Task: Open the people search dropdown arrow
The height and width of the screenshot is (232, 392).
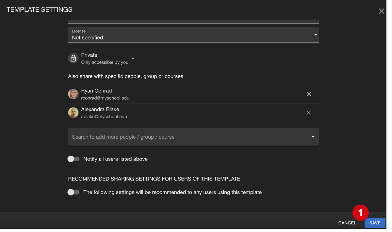Action: click(x=313, y=137)
